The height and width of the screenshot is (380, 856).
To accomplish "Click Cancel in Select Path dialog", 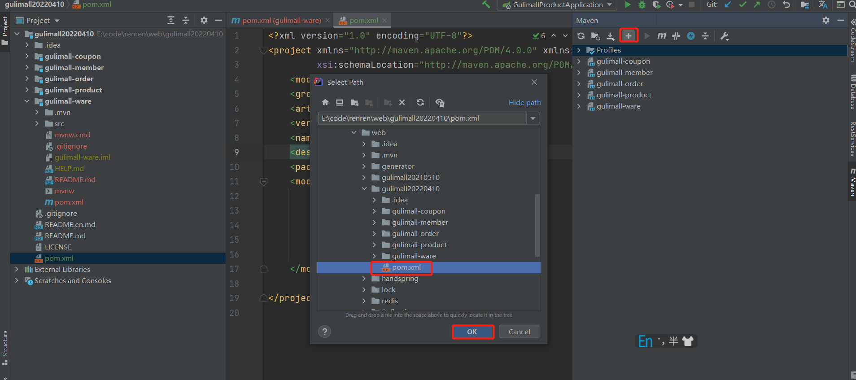I will (x=519, y=332).
